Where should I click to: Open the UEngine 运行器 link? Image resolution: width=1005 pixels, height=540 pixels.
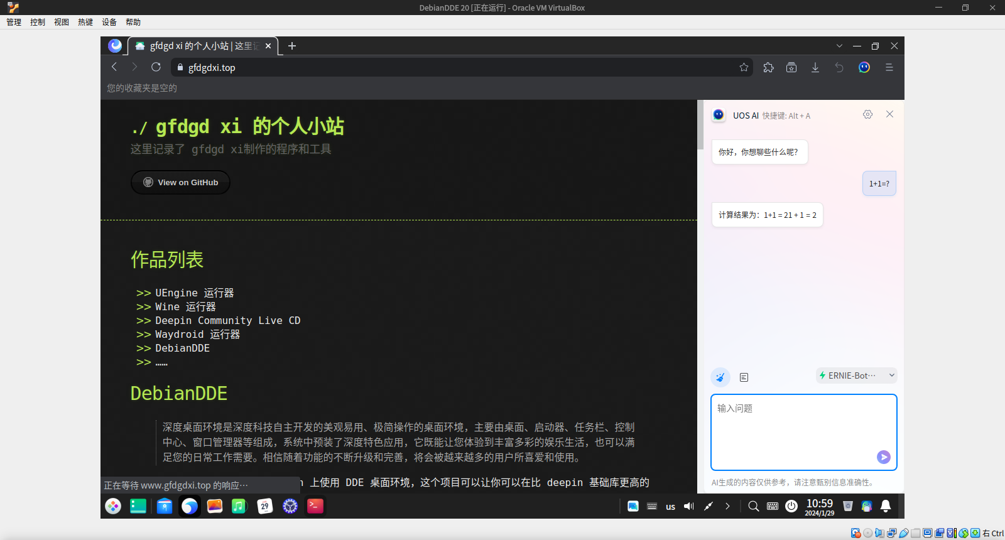(x=194, y=293)
